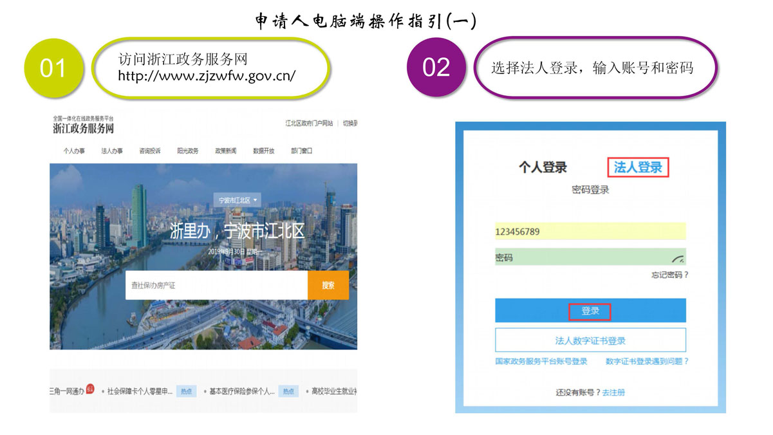Viewport: 773px width, 435px height.
Task: Toggle password visibility eye icon
Action: [x=678, y=259]
